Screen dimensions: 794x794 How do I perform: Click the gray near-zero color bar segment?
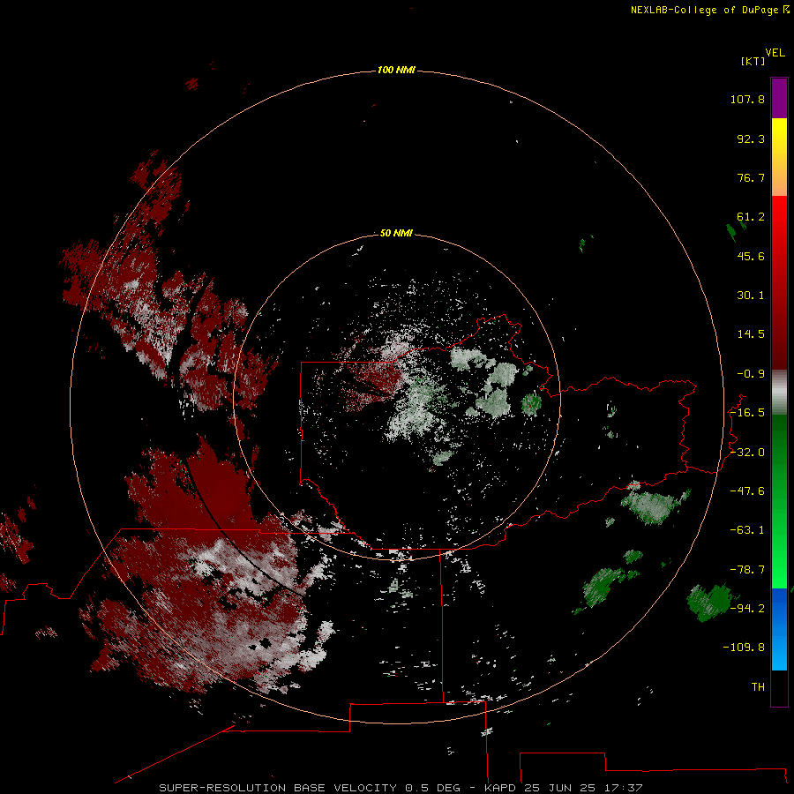coord(779,393)
